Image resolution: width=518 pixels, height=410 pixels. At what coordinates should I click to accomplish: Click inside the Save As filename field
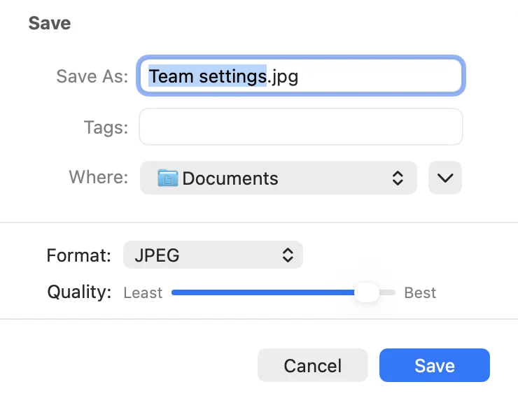(x=300, y=76)
